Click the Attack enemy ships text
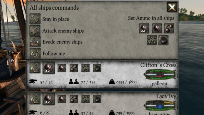The image size is (204, 115). click(63, 31)
